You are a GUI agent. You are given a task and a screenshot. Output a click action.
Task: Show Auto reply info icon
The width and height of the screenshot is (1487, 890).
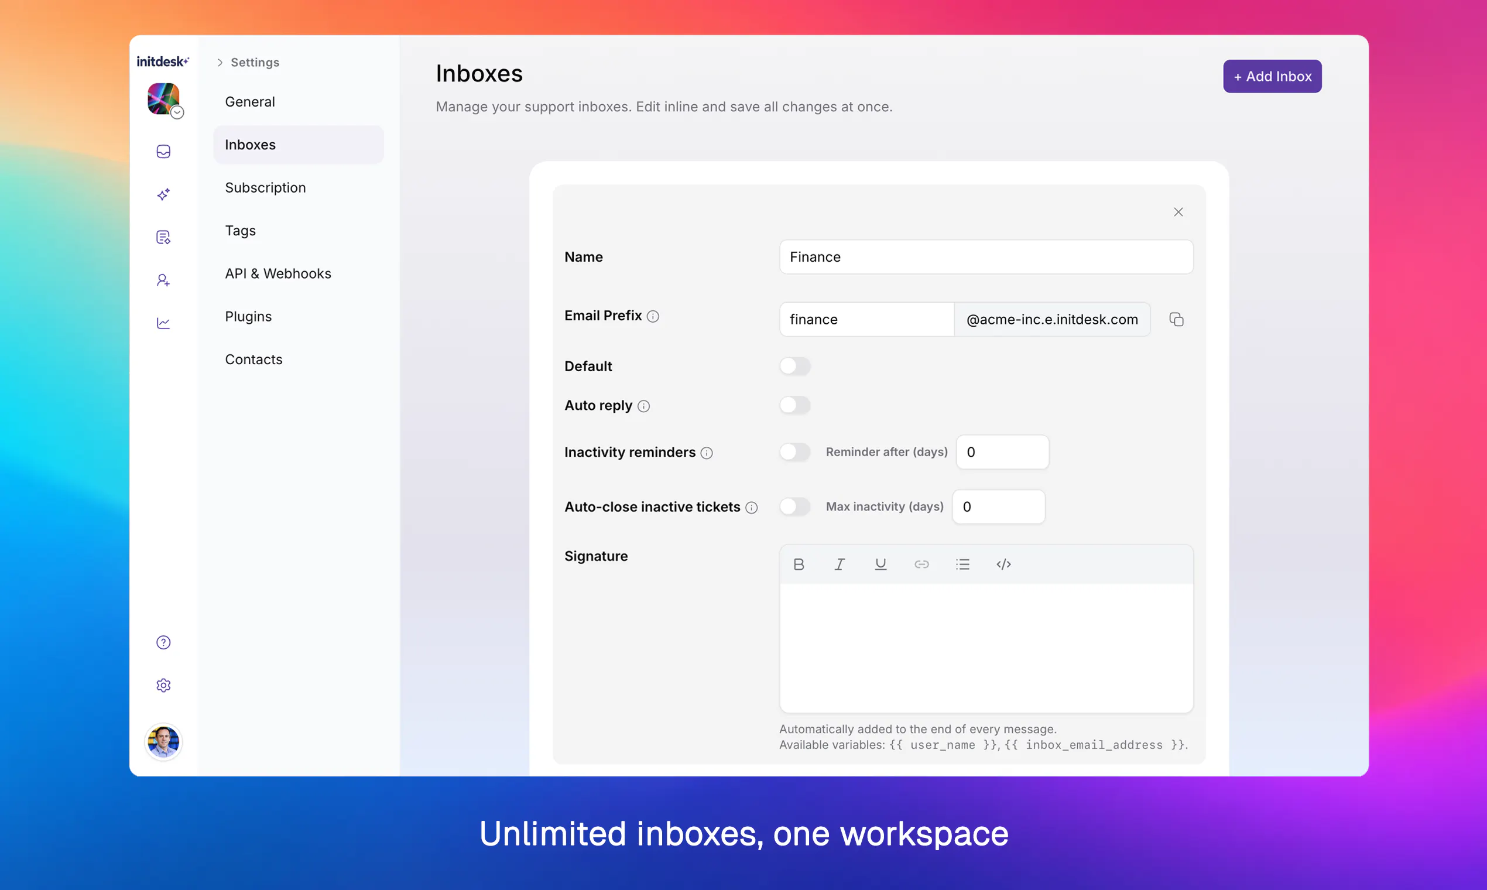[x=643, y=406]
